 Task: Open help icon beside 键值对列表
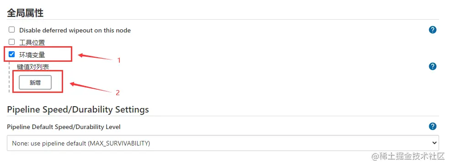[x=433, y=66]
